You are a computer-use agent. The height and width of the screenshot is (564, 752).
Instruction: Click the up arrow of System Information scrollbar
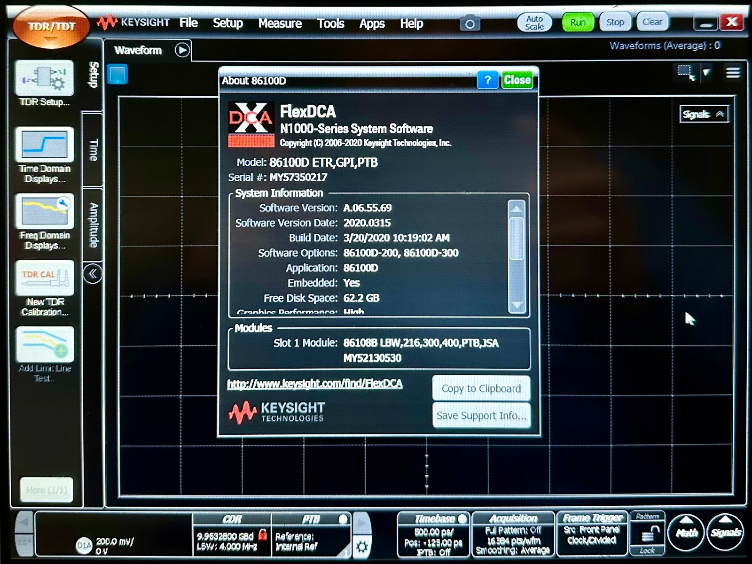517,208
